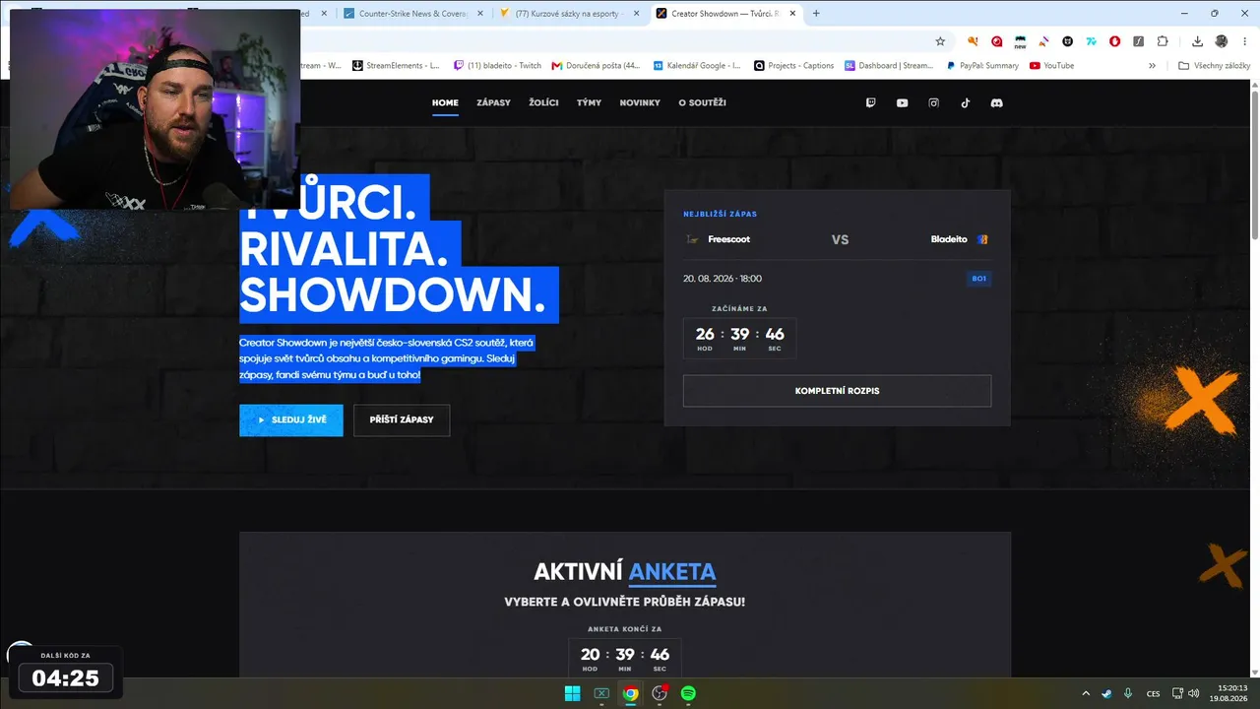Open a new browser tab
Viewport: 1260px width, 709px height.
[816, 14]
